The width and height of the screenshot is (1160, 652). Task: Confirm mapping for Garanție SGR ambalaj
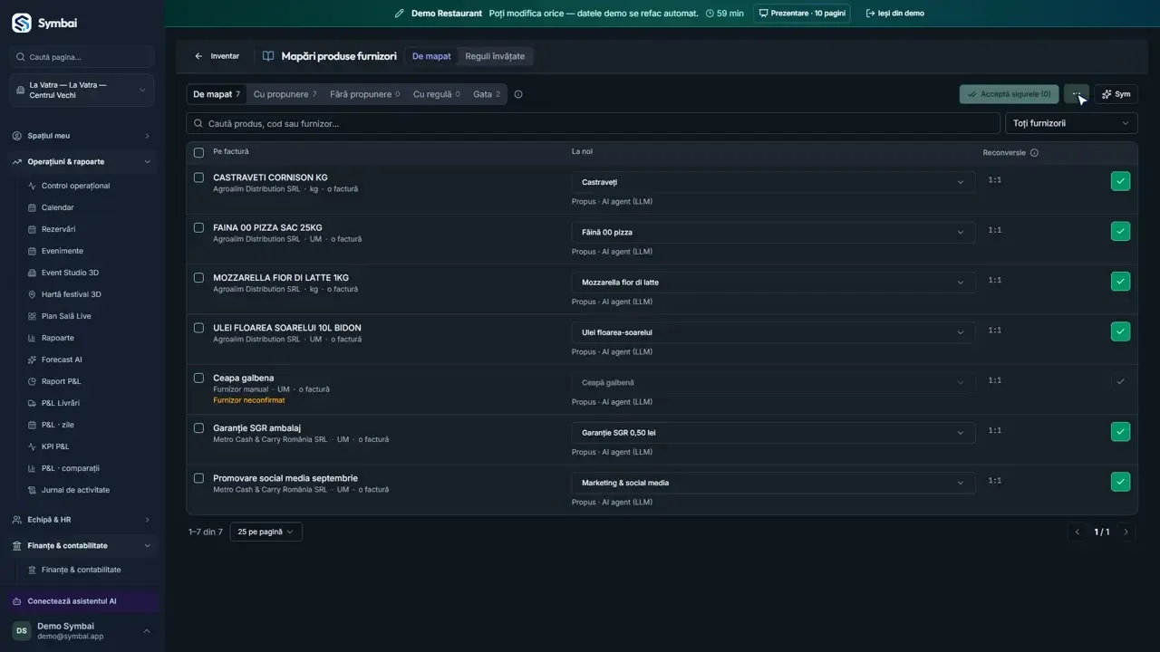[1121, 432]
